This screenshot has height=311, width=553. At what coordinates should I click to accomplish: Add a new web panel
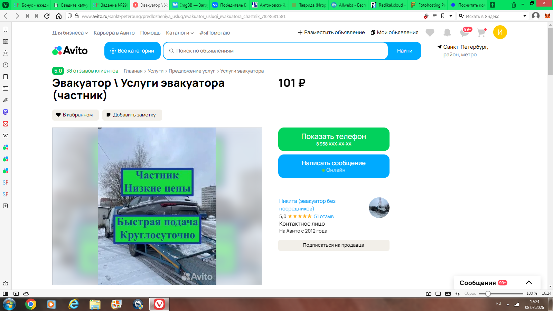[6, 206]
